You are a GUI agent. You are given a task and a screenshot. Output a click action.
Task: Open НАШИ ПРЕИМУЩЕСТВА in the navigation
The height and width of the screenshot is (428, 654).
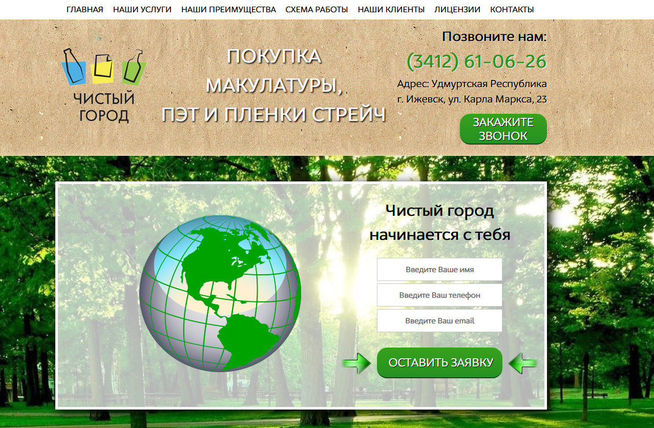[228, 9]
